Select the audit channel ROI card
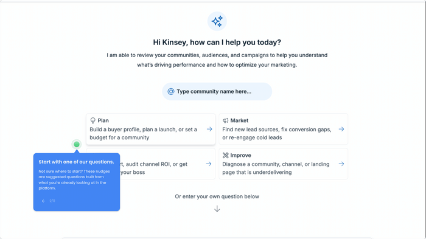Image resolution: width=426 pixels, height=239 pixels. tap(167, 164)
